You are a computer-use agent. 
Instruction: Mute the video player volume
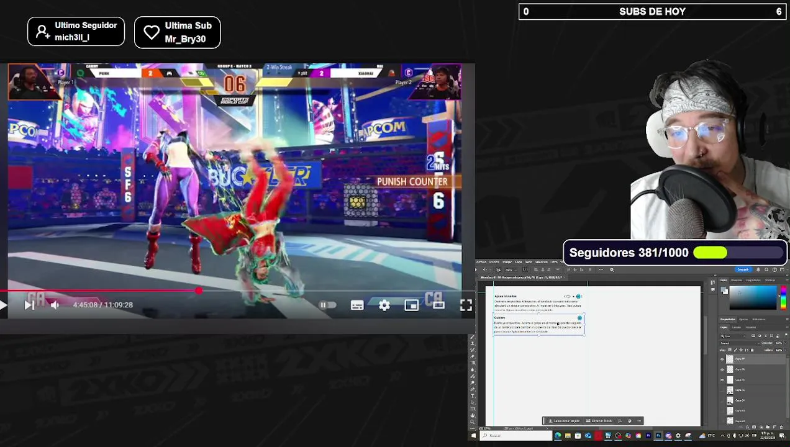click(55, 305)
